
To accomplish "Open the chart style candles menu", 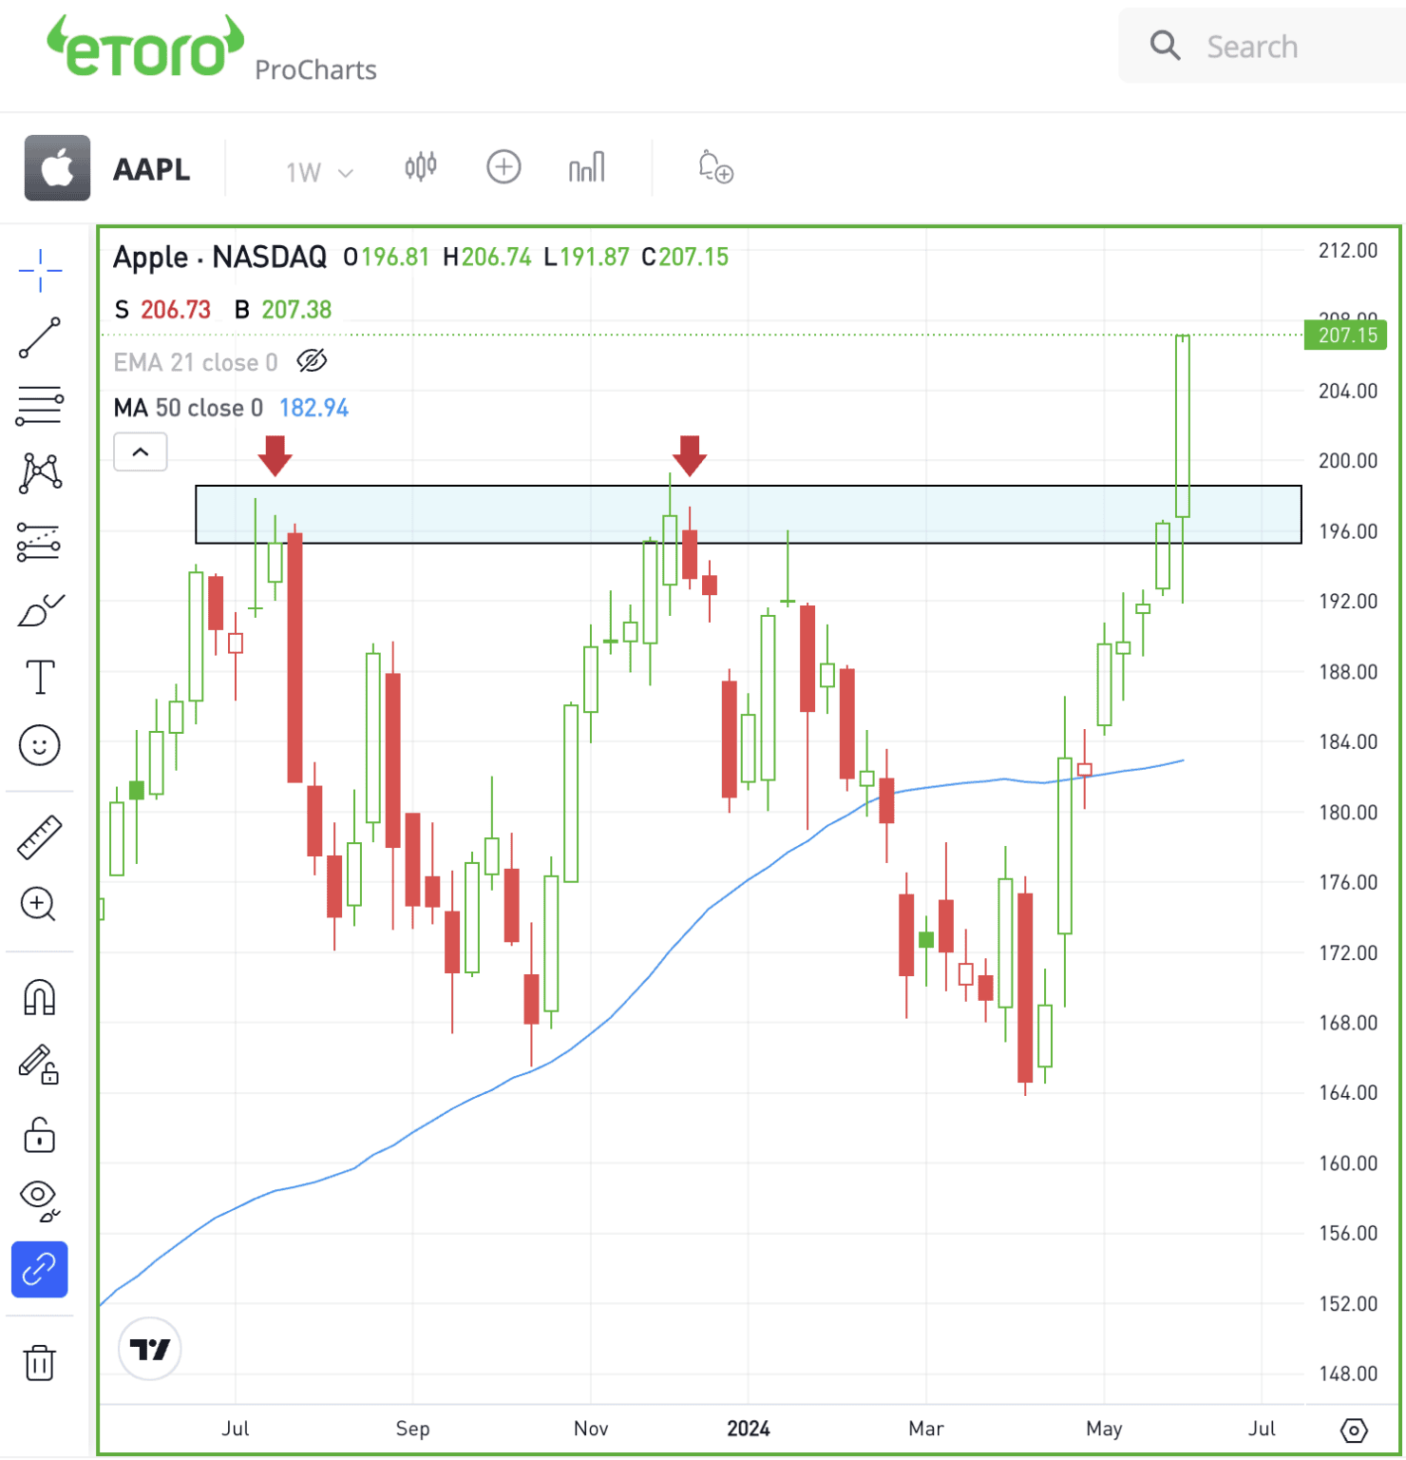I will 421,167.
